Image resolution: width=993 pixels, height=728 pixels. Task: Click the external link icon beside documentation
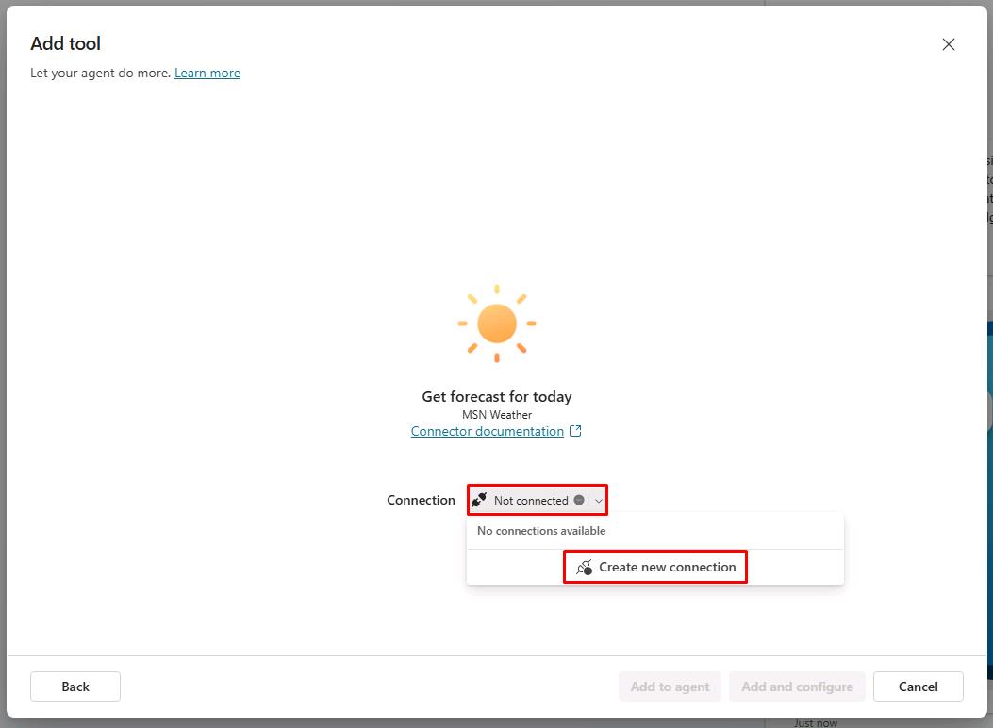click(x=575, y=431)
